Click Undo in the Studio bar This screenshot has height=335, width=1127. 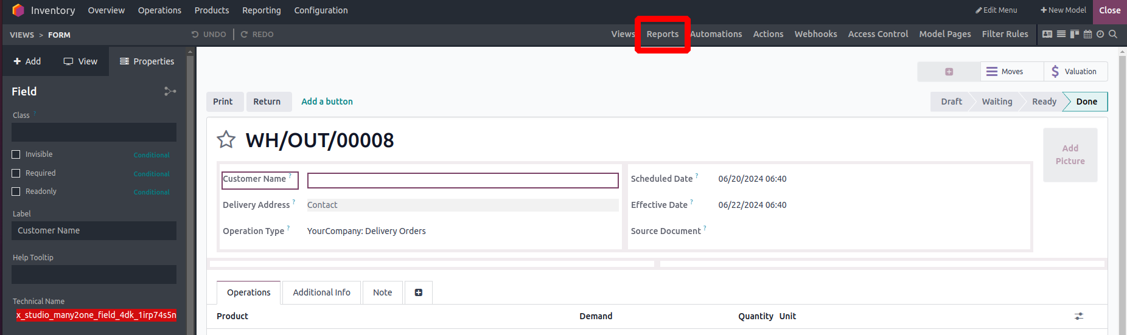(209, 35)
